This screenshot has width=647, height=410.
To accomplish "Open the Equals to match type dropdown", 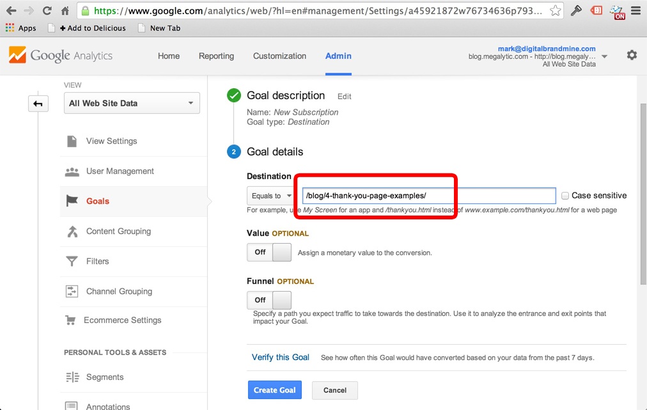I will point(270,196).
